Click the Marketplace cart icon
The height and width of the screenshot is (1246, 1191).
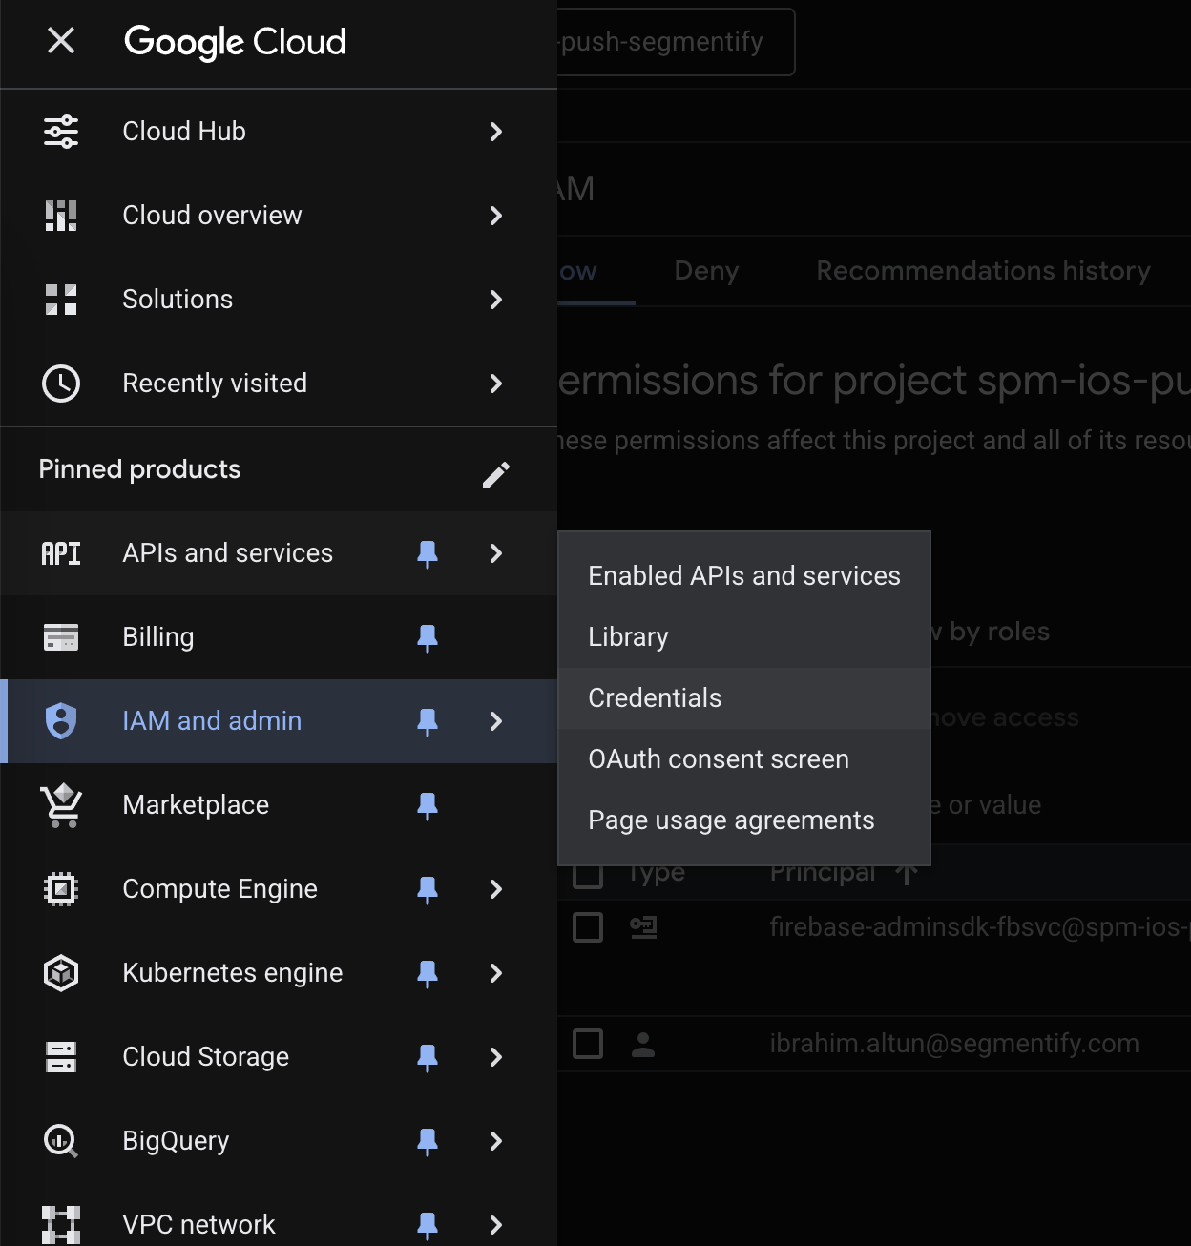point(61,805)
